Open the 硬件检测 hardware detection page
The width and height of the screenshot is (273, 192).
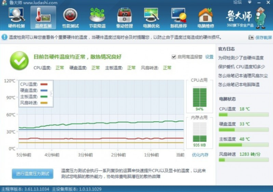click(x=16, y=18)
